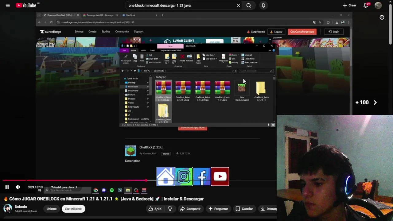The height and width of the screenshot is (221, 393).
Task: Open Share tab in Explorer ribbon
Action: coord(143,50)
